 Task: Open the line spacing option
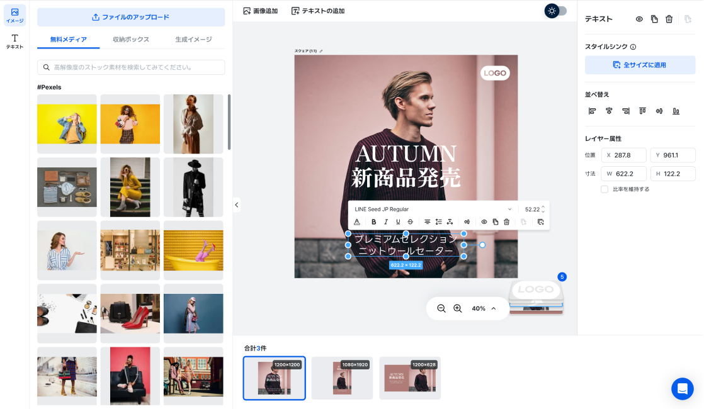pyautogui.click(x=439, y=222)
